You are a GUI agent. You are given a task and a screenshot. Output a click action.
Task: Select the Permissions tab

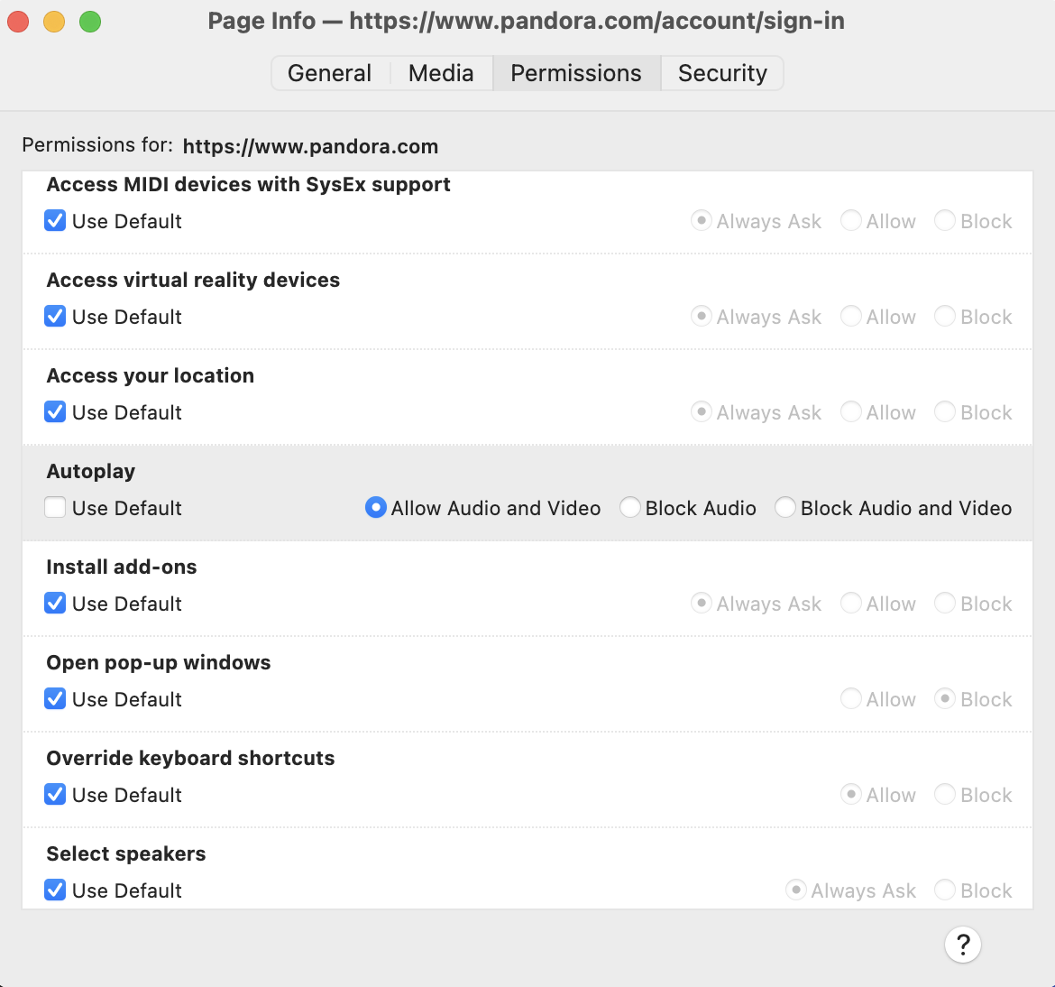[575, 73]
